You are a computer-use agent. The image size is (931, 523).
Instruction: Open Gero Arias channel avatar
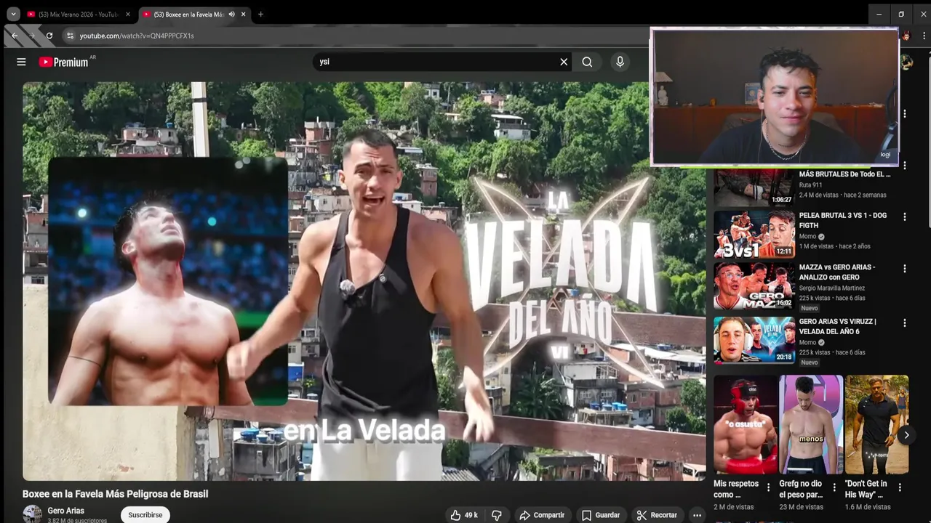coord(32,514)
